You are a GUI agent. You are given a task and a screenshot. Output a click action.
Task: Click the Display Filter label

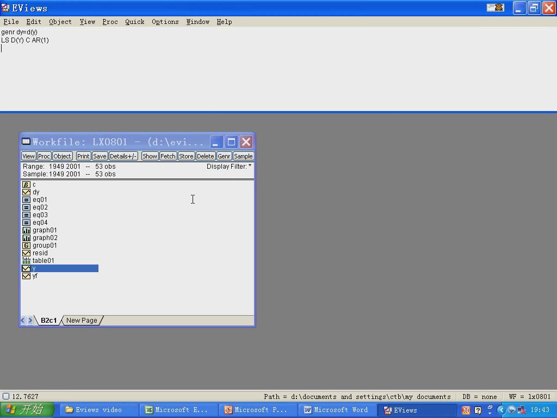[229, 167]
